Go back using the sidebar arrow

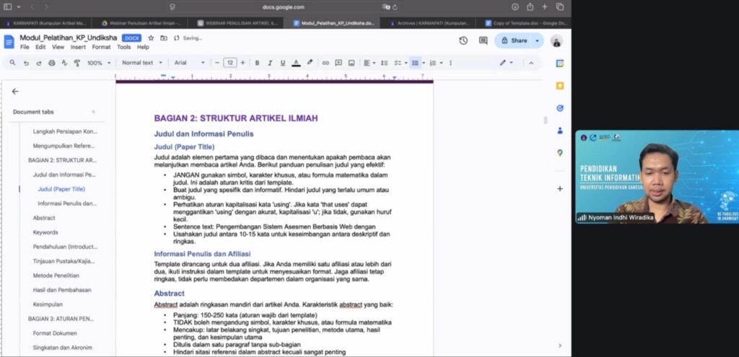pyautogui.click(x=15, y=92)
